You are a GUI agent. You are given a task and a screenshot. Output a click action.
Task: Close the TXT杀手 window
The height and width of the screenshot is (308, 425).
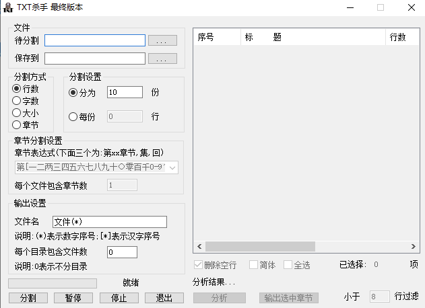coord(412,7)
